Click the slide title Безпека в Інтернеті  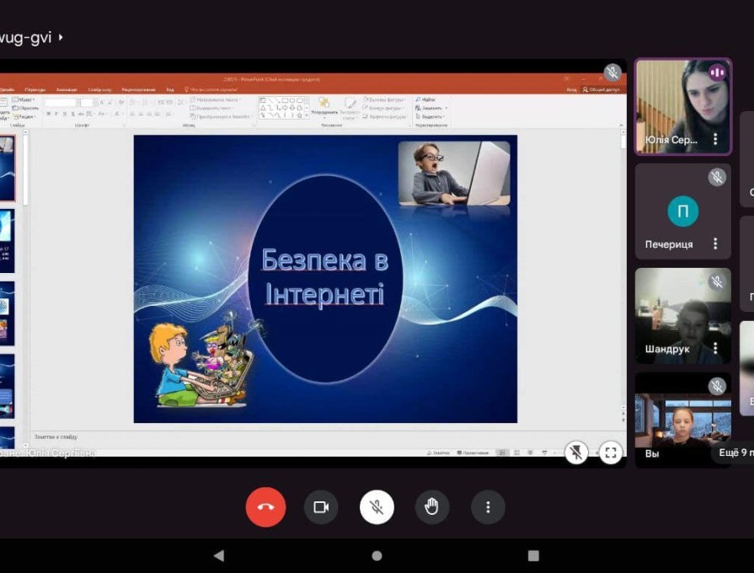click(x=325, y=276)
